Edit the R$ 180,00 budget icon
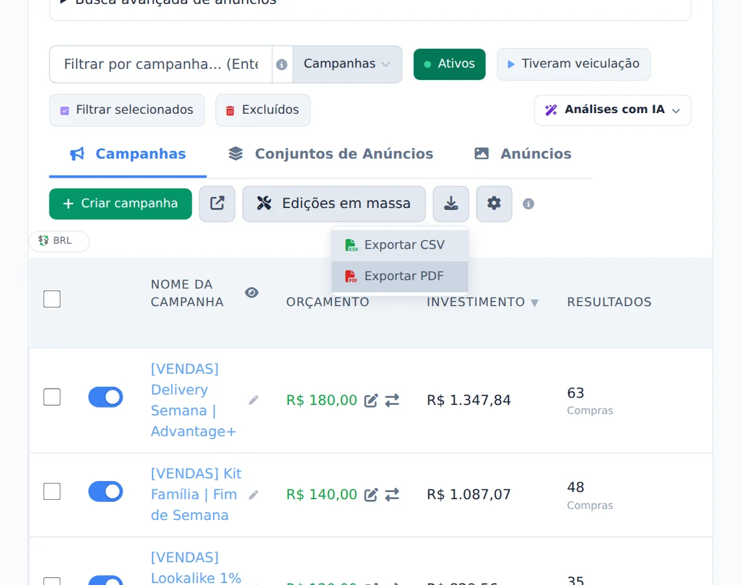 coord(371,400)
